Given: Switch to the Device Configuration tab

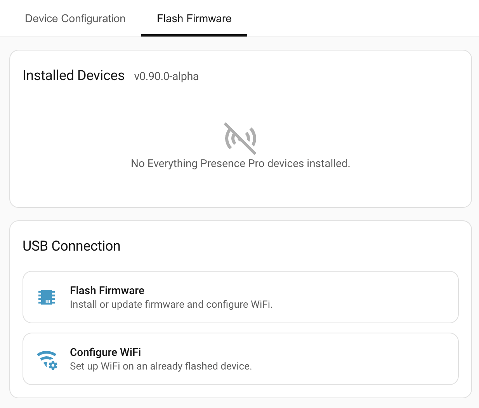Looking at the screenshot, I should pyautogui.click(x=75, y=18).
